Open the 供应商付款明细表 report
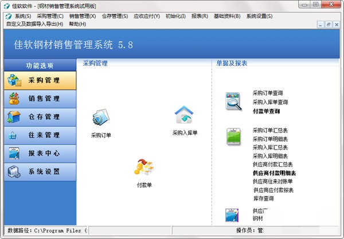The height and width of the screenshot is (239, 344). (x=274, y=173)
